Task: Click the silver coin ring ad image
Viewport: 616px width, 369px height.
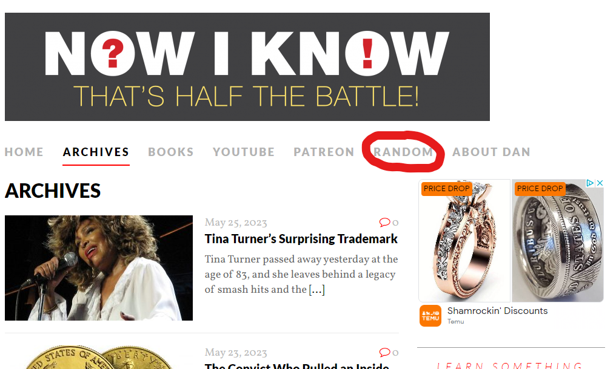Action: (557, 240)
